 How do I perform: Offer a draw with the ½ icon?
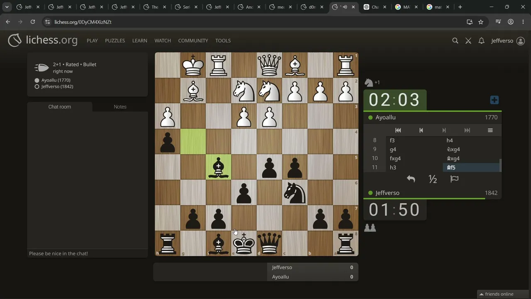[x=433, y=179]
